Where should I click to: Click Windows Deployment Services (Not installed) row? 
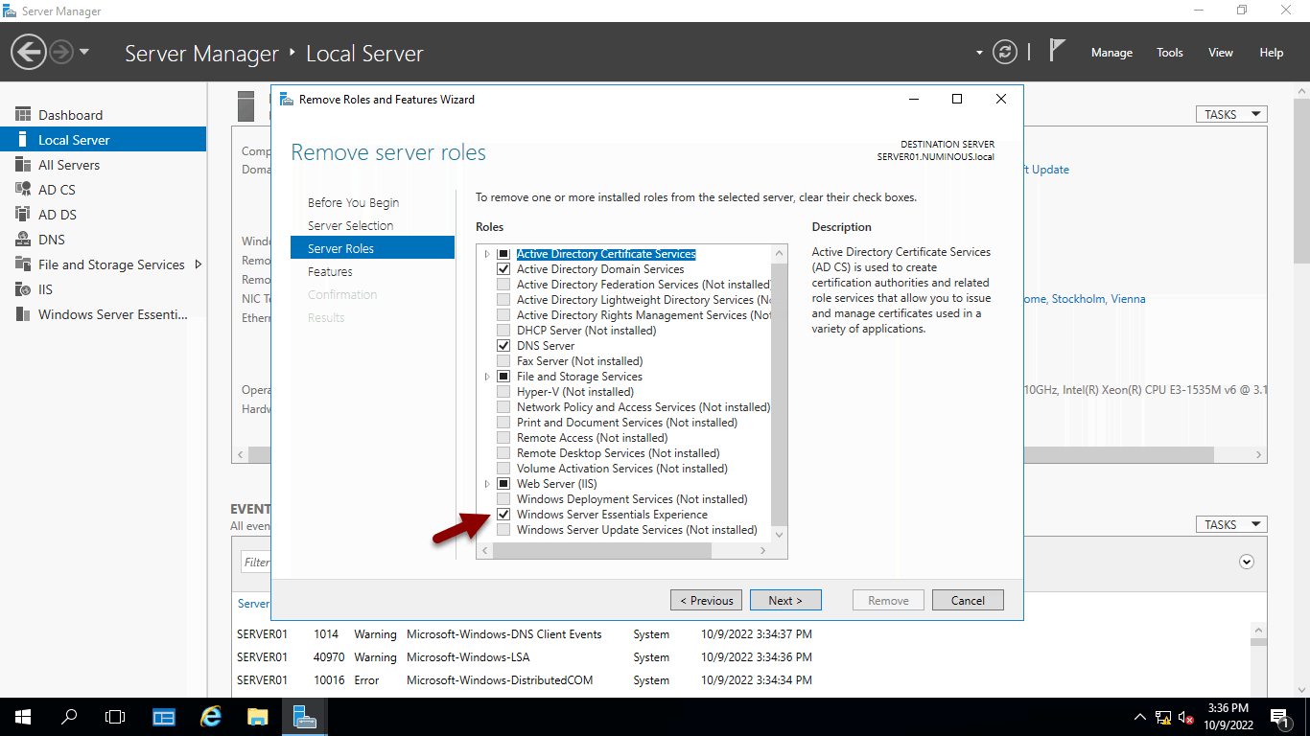coord(632,499)
